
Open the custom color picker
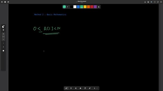pyautogui.click(x=99, y=7)
